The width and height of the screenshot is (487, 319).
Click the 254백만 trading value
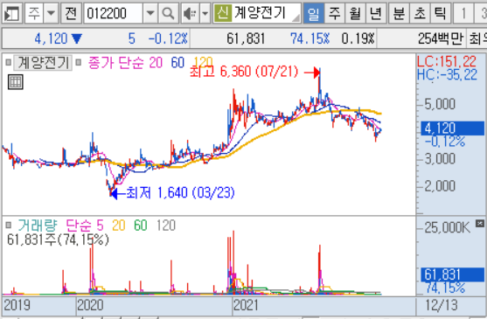441,38
